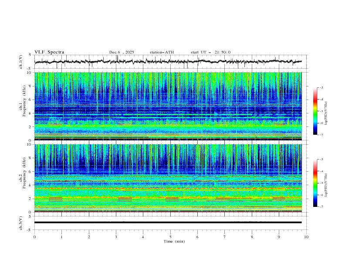This screenshot has width=345, height=266.
Task: Click the date 'Dec.6 , 2025'
Action: click(x=122, y=52)
